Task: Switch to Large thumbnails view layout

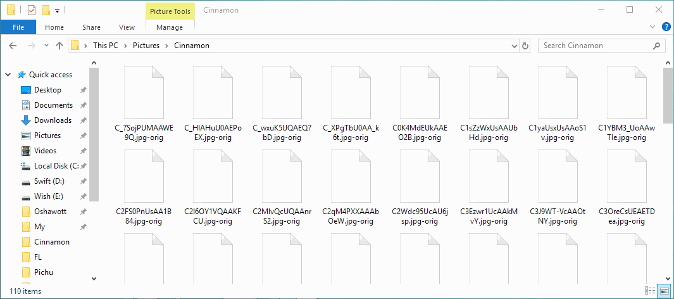Action: pos(664,291)
